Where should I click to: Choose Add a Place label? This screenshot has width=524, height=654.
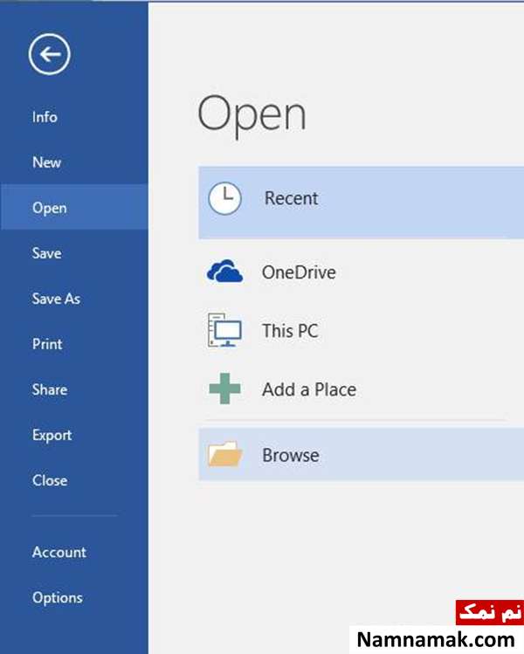[309, 389]
